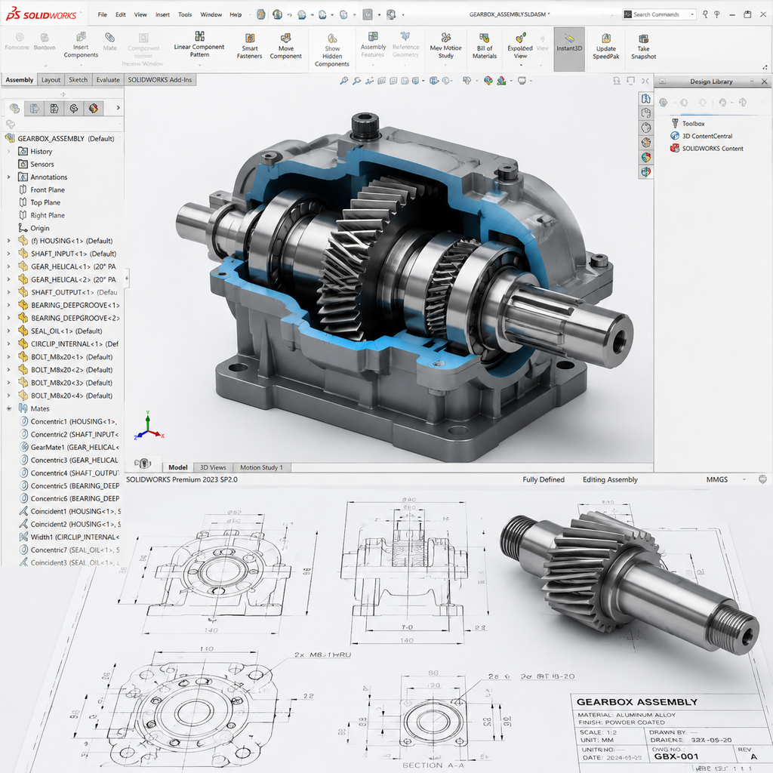This screenshot has height=773, width=773.
Task: Expand FeatureManager tabs arrow
Action: click(118, 107)
